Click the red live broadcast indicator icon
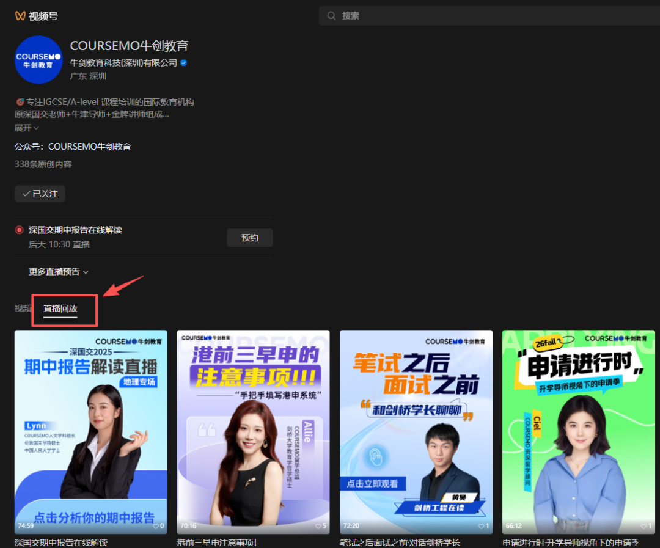Screen dimensions: 660x548 pos(20,230)
